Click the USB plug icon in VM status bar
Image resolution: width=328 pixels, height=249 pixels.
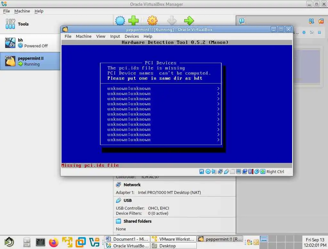tap(226, 172)
